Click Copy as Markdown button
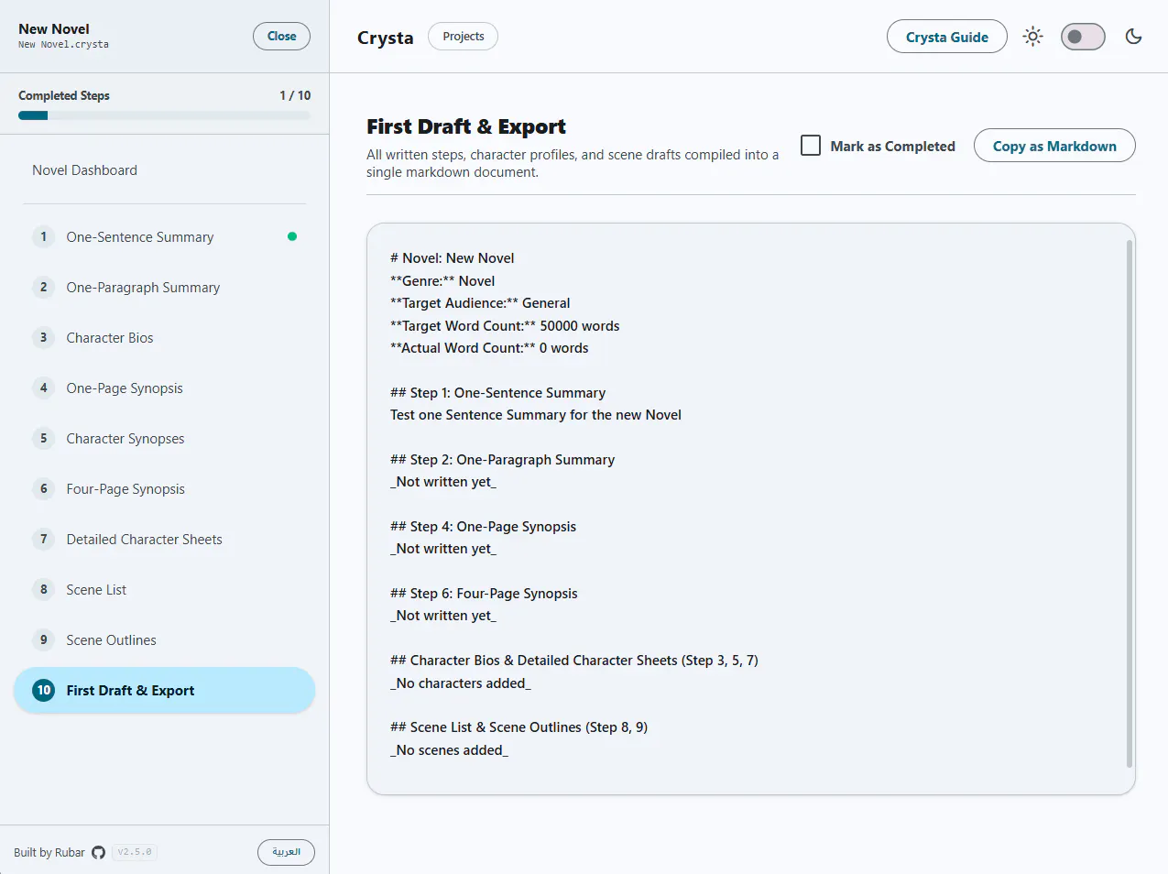 [x=1054, y=146]
